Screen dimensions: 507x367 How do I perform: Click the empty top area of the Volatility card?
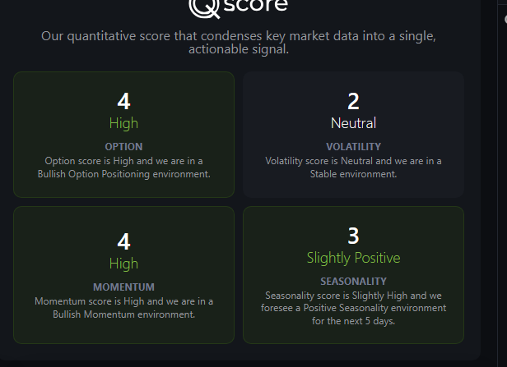[x=353, y=80]
